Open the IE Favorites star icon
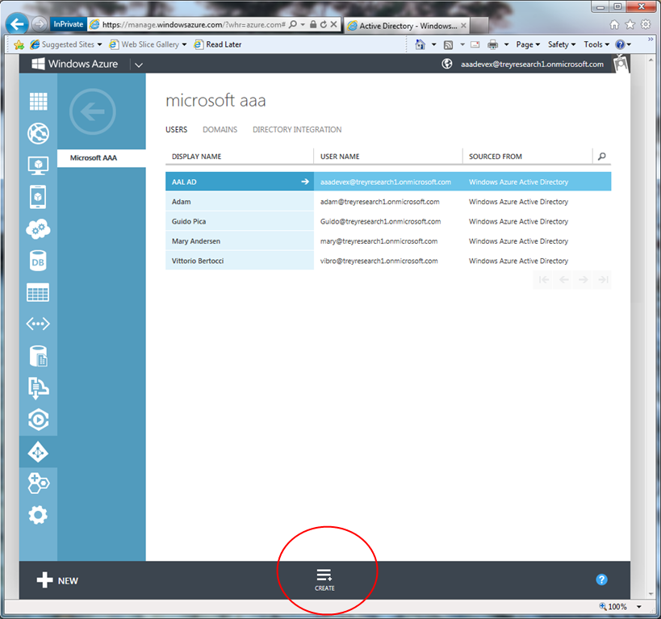661x619 pixels. pos(630,24)
